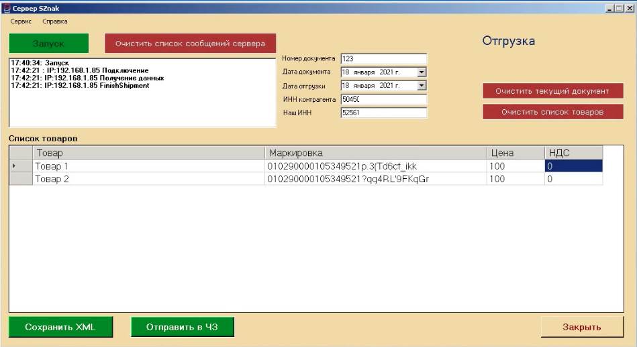Send to ЧЗ with Отправить в ЧЗ

[x=183, y=327]
